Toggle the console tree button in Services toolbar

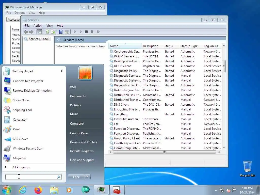click(39, 32)
